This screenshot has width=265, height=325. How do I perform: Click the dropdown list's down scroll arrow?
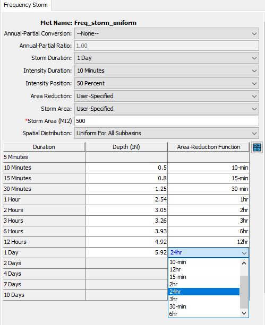[x=244, y=313]
